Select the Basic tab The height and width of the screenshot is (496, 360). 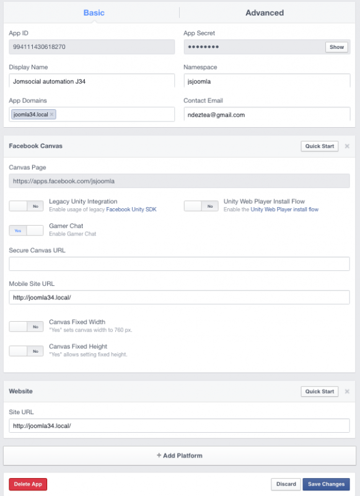point(94,12)
